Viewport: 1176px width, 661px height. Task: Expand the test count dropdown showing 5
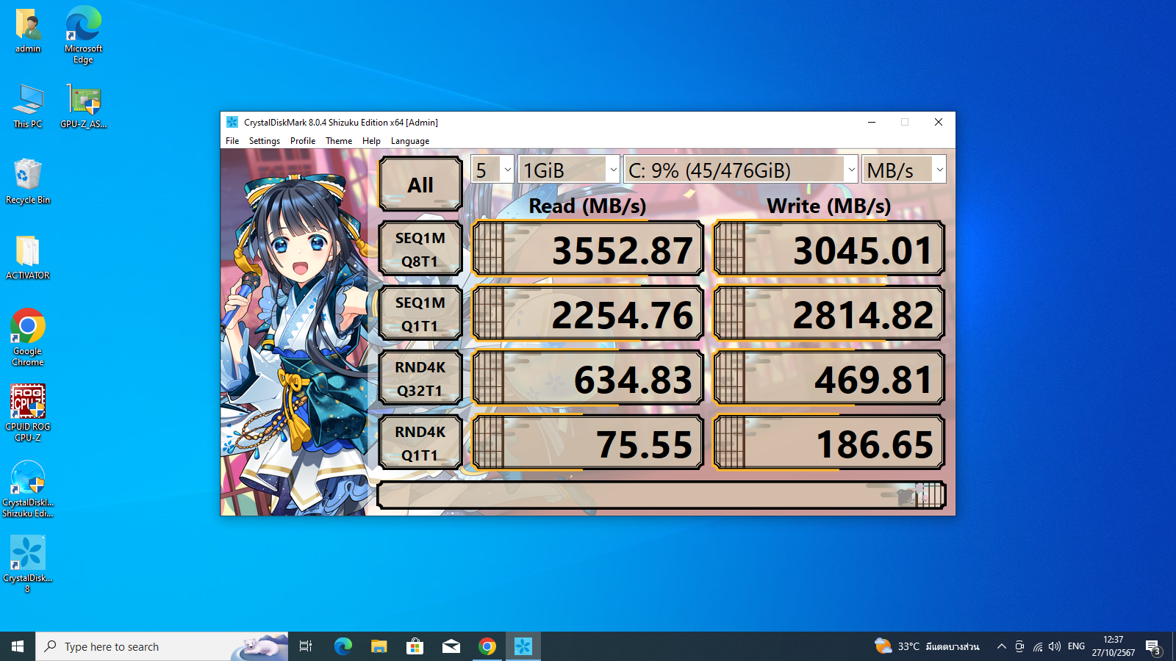(492, 170)
